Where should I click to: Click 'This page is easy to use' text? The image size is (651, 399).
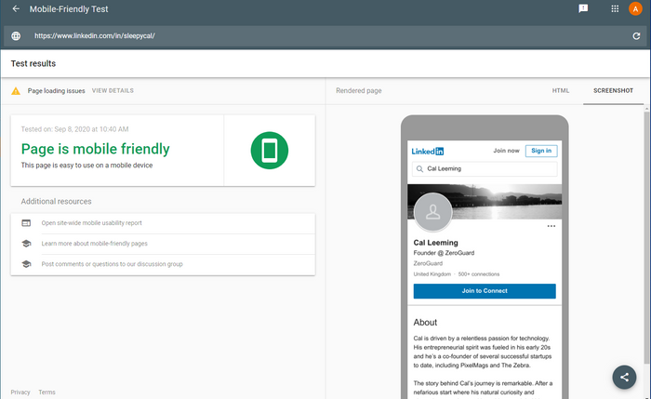86,166
